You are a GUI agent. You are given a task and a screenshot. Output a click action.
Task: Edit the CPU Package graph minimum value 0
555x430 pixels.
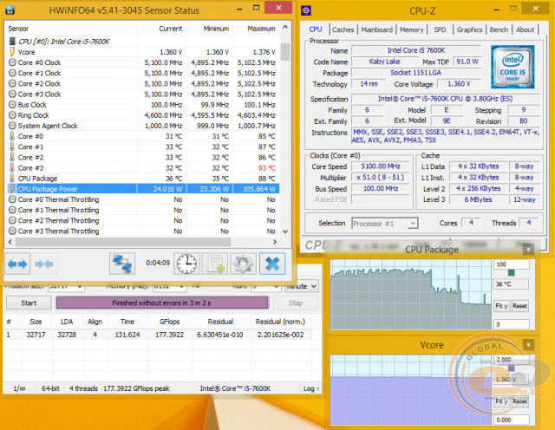coord(511,324)
